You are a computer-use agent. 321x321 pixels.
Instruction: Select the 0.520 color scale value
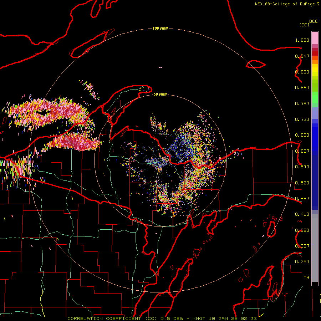click(302, 183)
